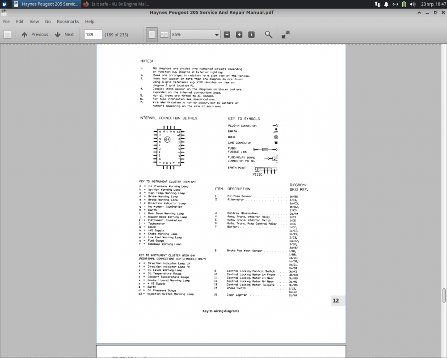Open the Bookmarks menu
The image size is (447, 358).
click(67, 21)
